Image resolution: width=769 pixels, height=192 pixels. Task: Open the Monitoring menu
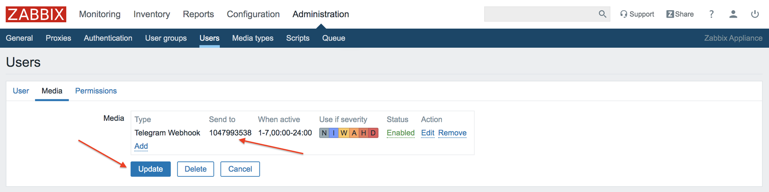[100, 14]
